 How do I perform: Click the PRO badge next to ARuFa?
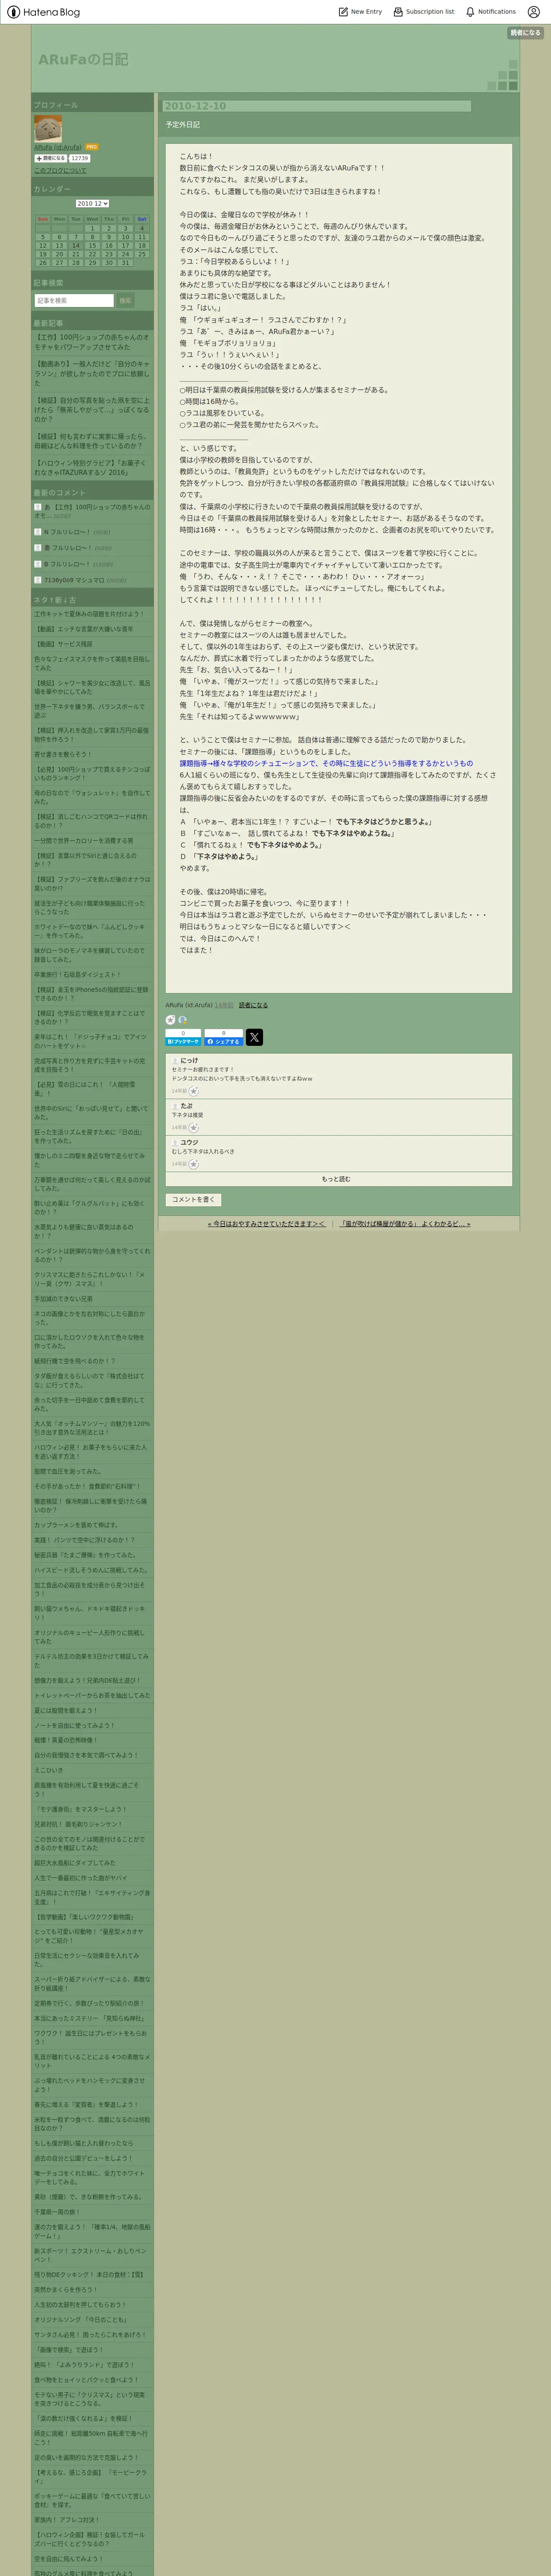92,147
